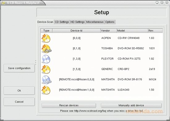Click the DVD writer icon for TOSHIBA drive
The image size is (170, 121).
(46, 49)
